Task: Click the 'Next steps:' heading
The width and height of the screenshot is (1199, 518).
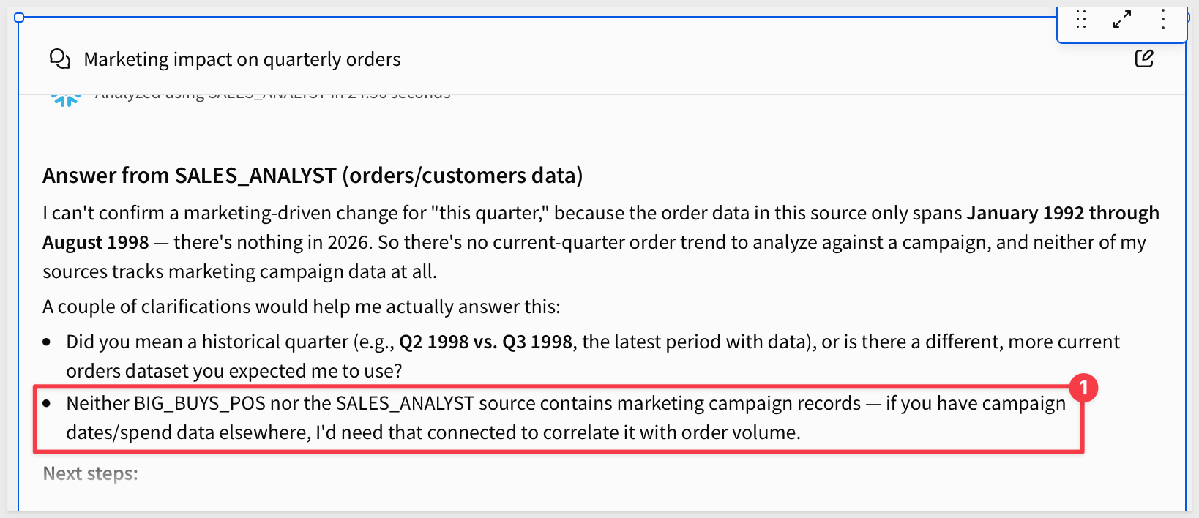Action: point(90,473)
